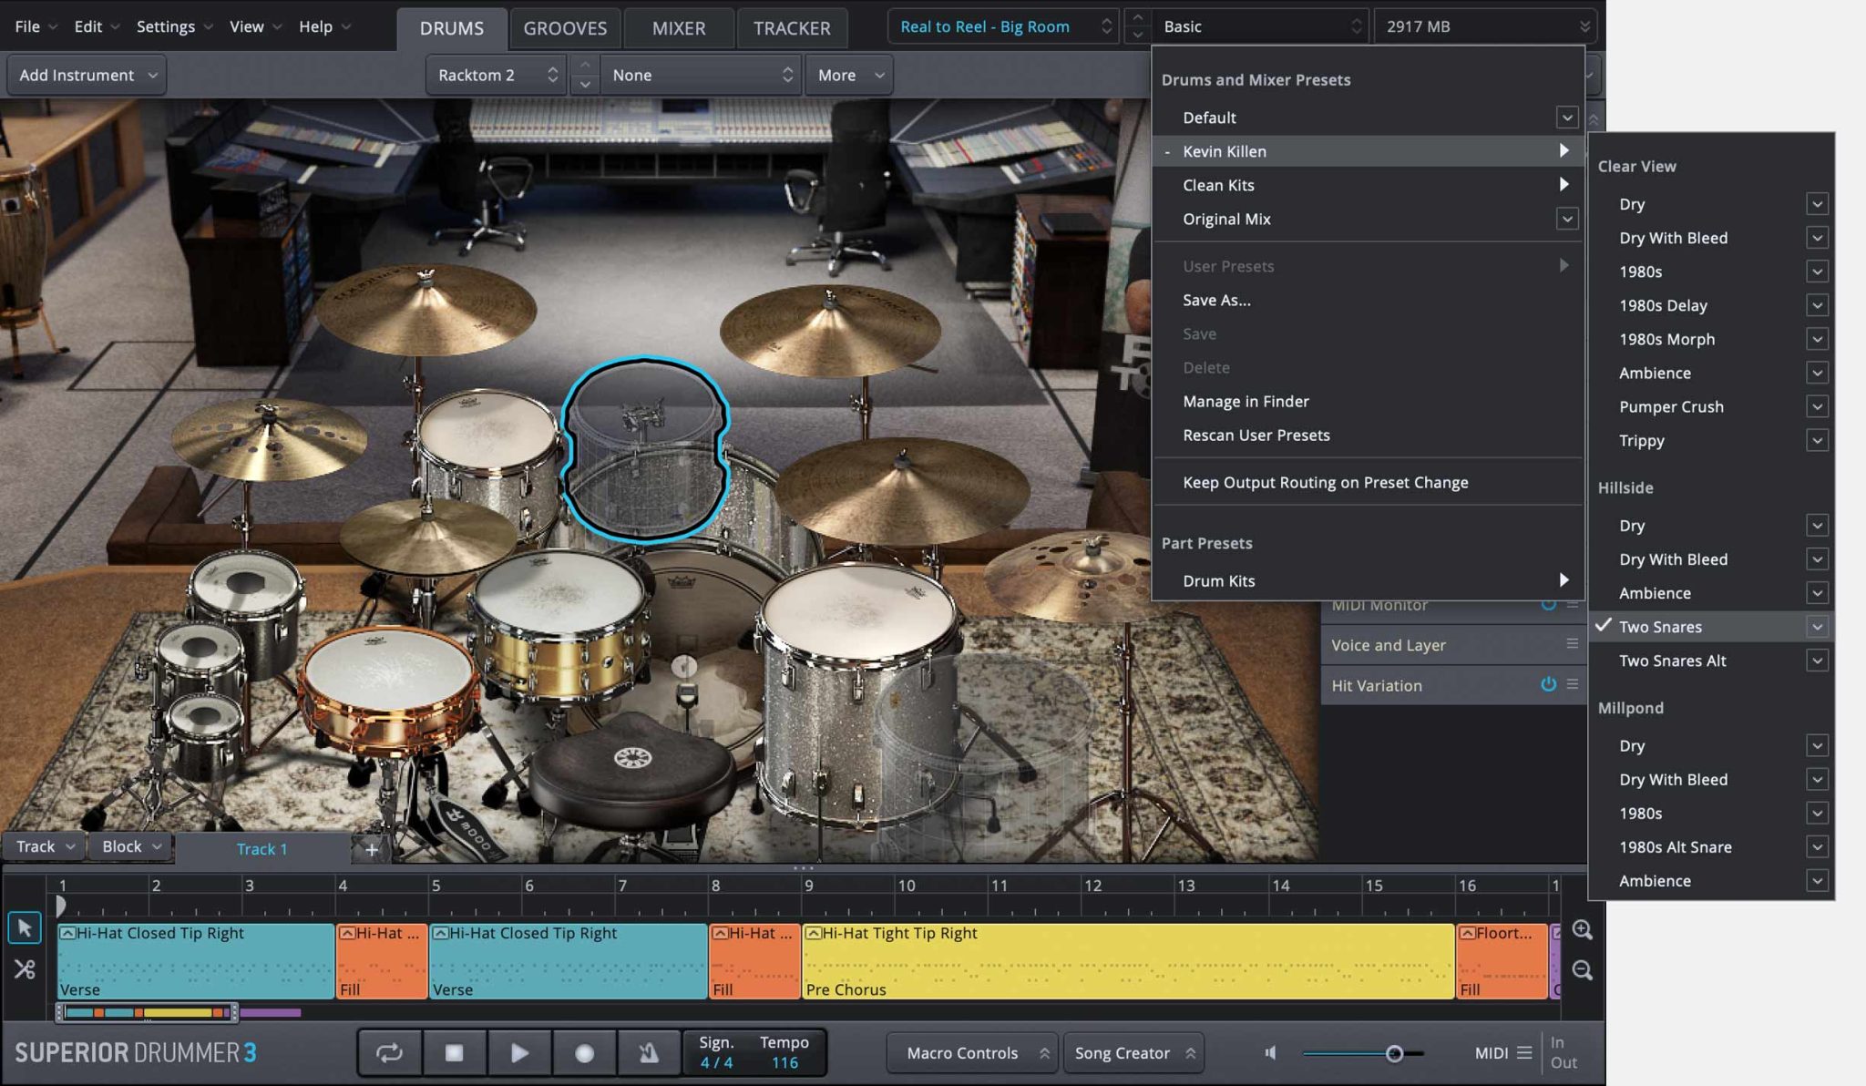Zoom out of the song track timeline
The width and height of the screenshot is (1866, 1086).
click(1583, 970)
